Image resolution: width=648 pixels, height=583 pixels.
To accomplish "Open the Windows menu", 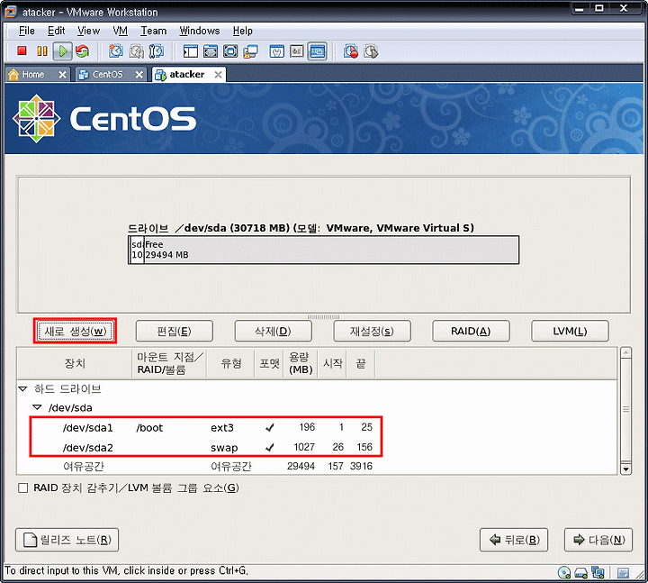I will [200, 31].
